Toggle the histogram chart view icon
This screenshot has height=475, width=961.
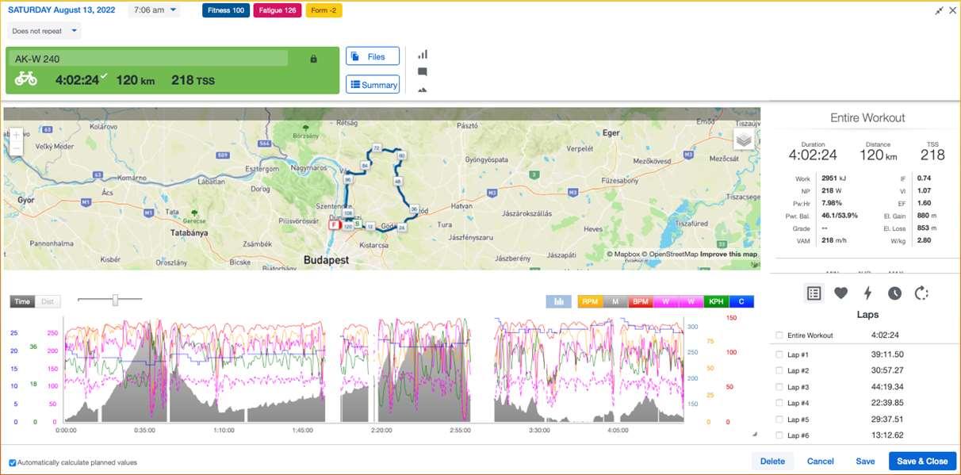click(558, 301)
